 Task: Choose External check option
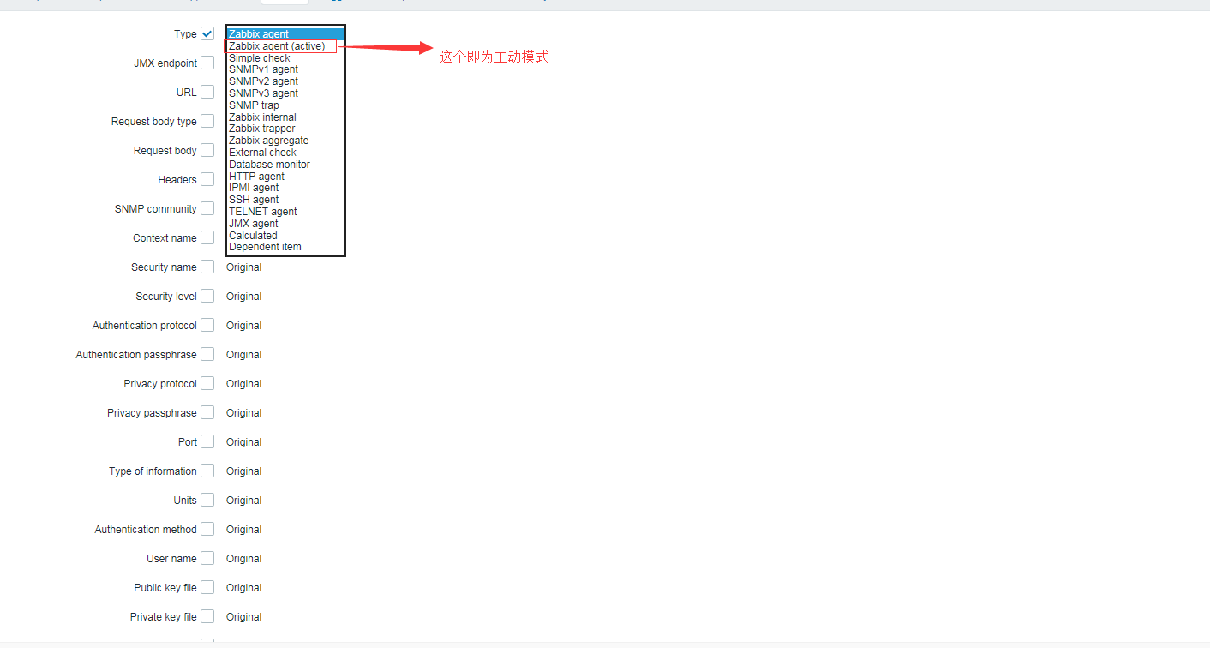pyautogui.click(x=285, y=153)
